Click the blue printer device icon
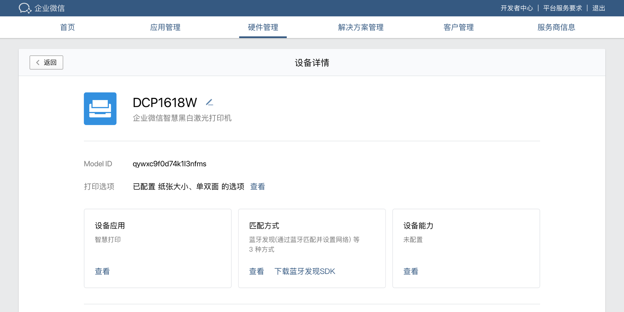 (100, 109)
